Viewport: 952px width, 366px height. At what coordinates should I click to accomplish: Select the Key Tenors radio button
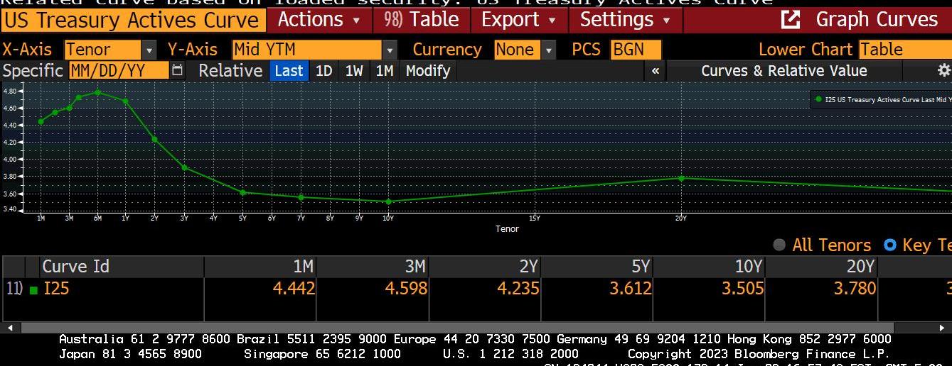[889, 245]
